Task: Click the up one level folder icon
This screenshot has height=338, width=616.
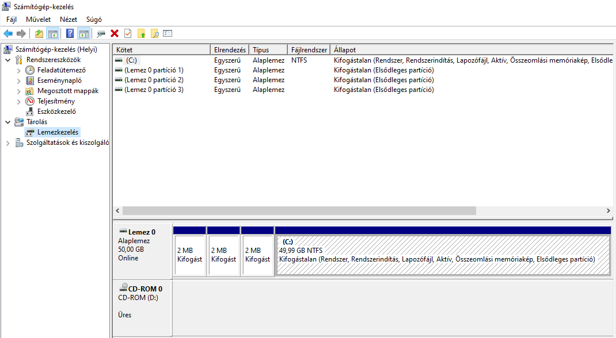Action: tap(39, 34)
